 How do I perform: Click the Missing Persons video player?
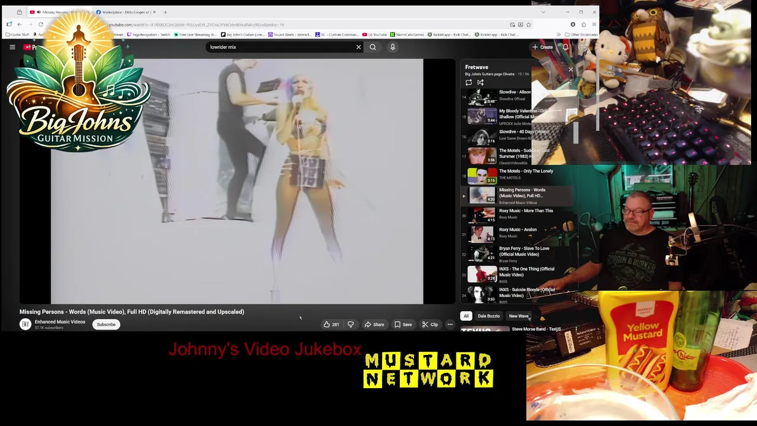237,181
